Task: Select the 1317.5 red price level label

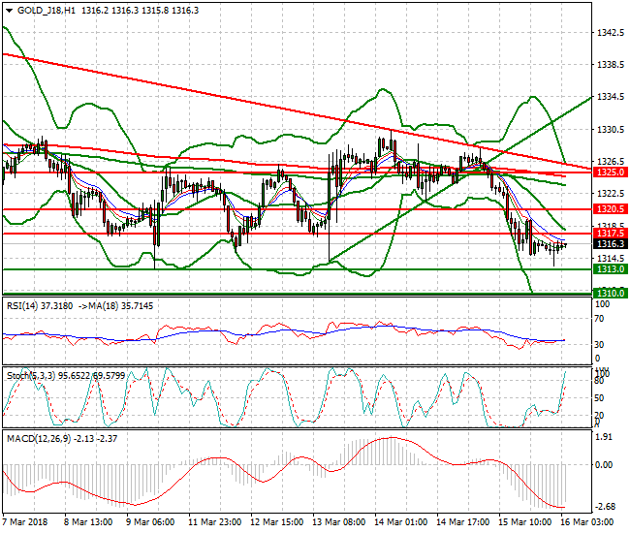Action: [x=611, y=234]
